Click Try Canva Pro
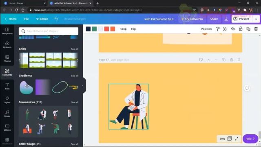The height and width of the screenshot is (147, 261). click(x=192, y=19)
